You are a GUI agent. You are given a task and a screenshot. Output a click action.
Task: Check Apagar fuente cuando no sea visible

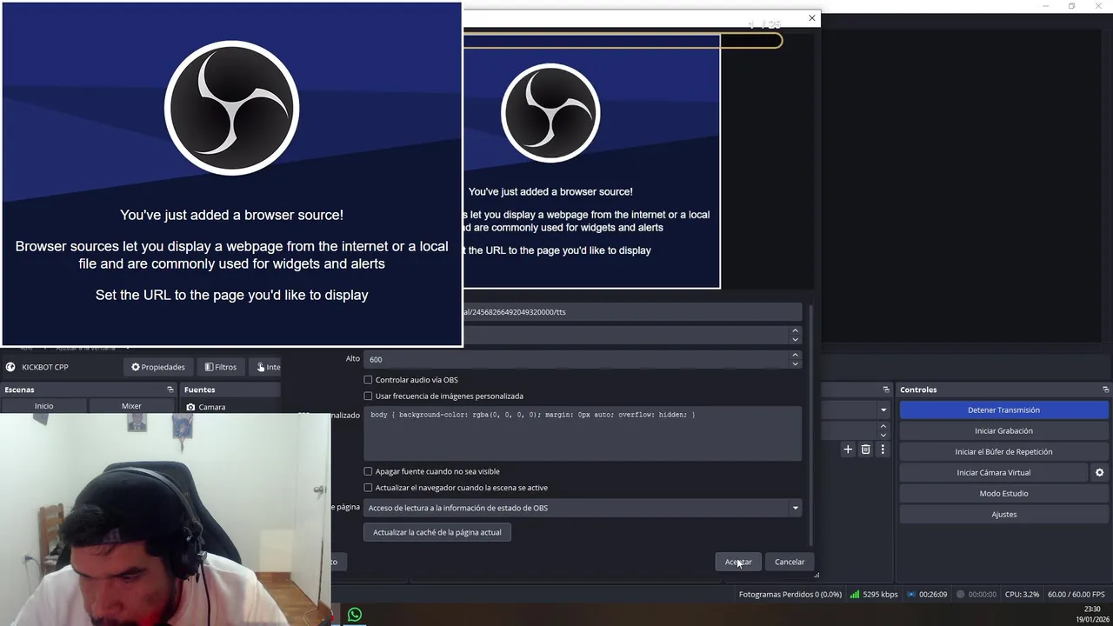[x=368, y=471]
